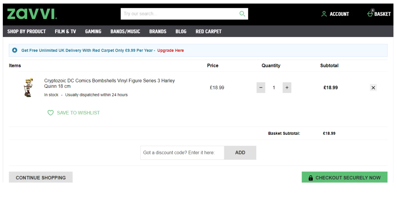Click SAVE TO WISHLIST link
This screenshot has width=397, height=197.
78,113
